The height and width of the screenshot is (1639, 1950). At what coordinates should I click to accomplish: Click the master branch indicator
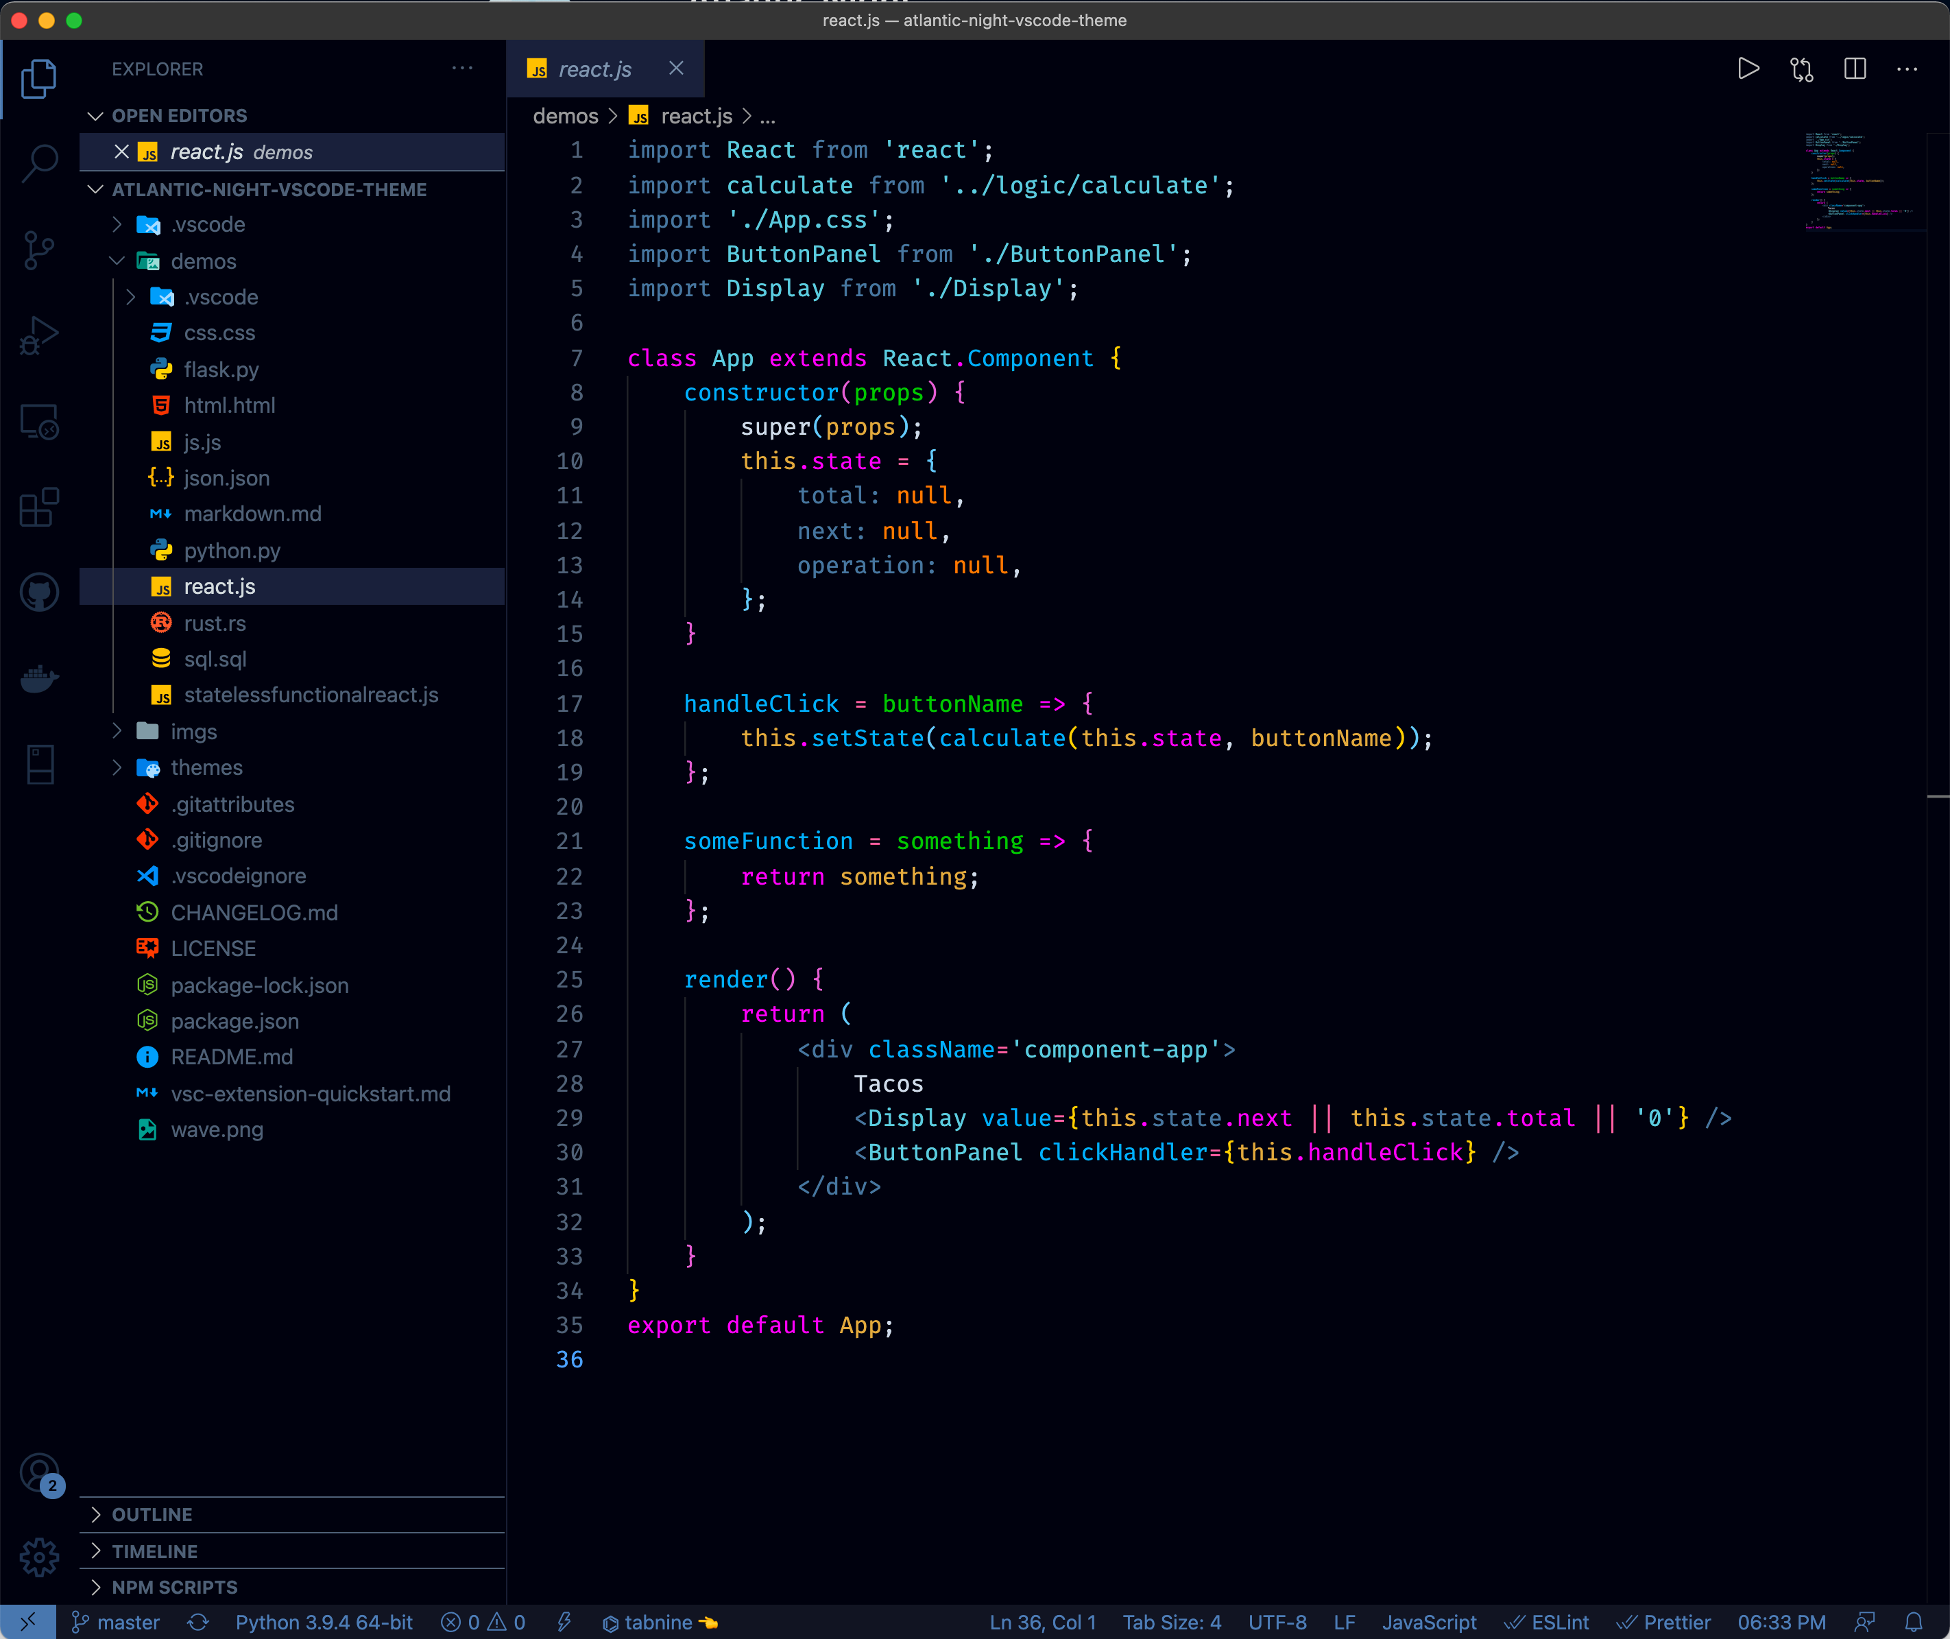(x=116, y=1623)
